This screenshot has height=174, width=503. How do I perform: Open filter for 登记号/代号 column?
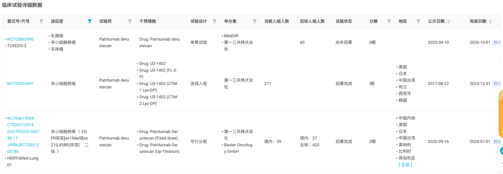coord(41,21)
